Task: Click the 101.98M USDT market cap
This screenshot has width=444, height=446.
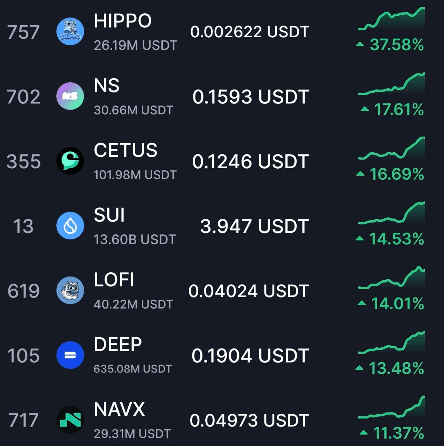Action: [x=135, y=175]
